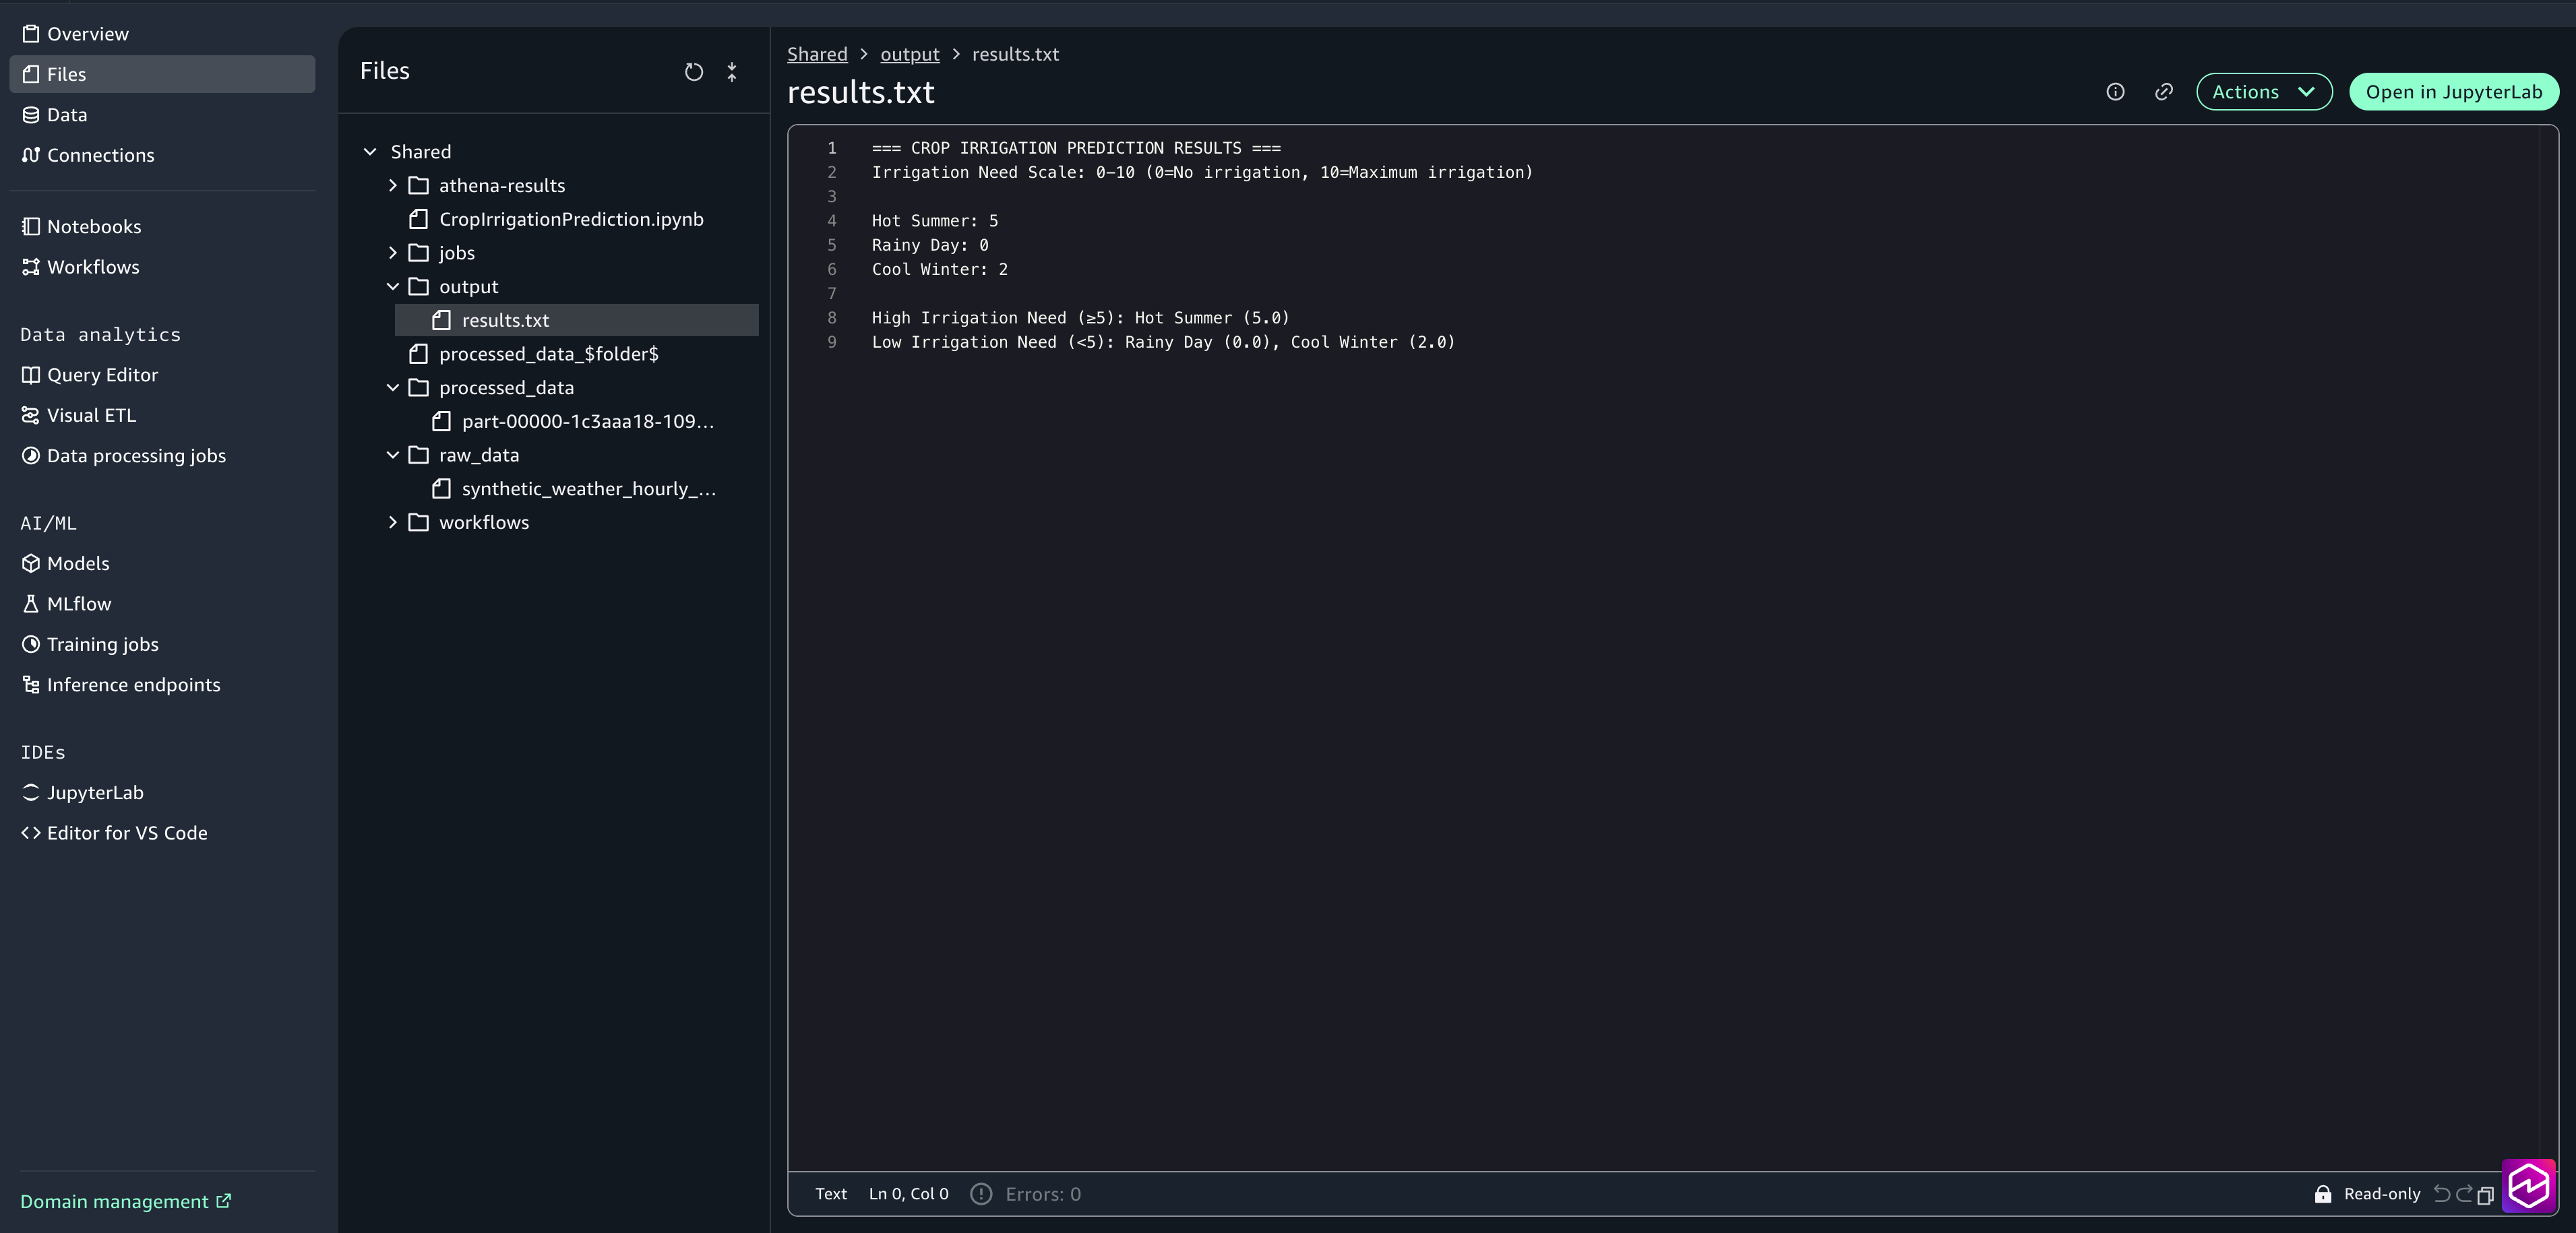Click the redo icon in status bar
Viewport: 2576px width, 1233px height.
coord(2463,1194)
